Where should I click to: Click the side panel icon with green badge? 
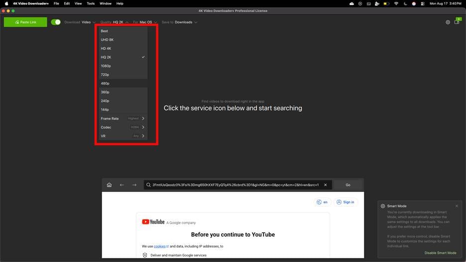pyautogui.click(x=457, y=21)
